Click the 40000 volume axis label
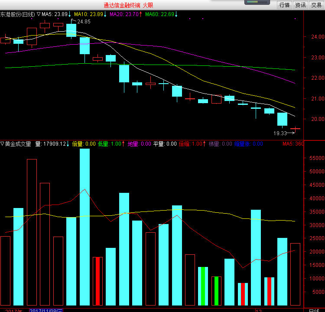 point(317,198)
